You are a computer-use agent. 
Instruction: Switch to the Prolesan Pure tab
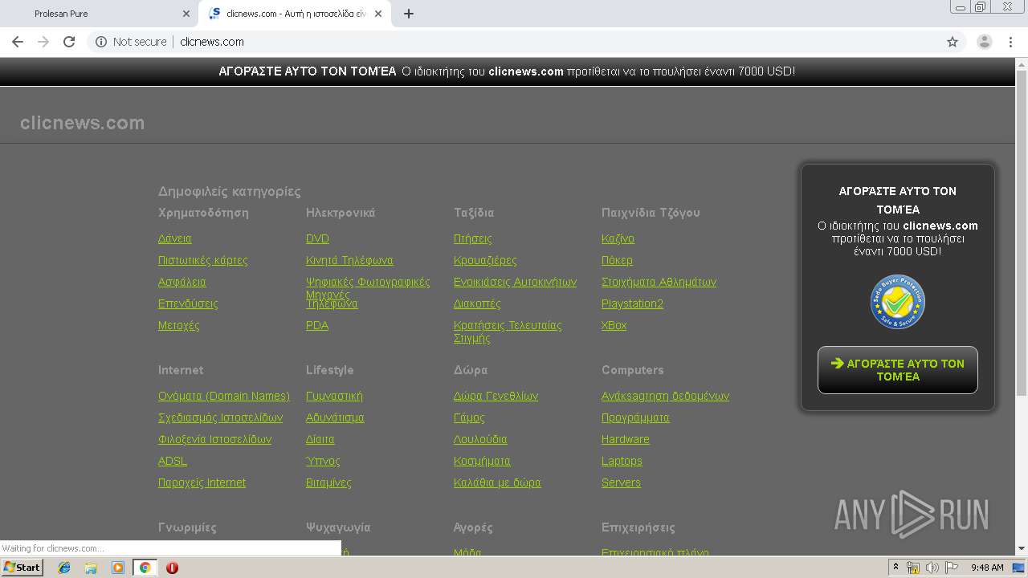click(x=100, y=14)
